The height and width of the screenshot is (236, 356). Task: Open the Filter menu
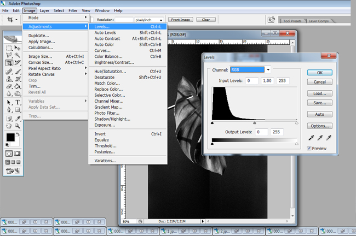click(73, 10)
